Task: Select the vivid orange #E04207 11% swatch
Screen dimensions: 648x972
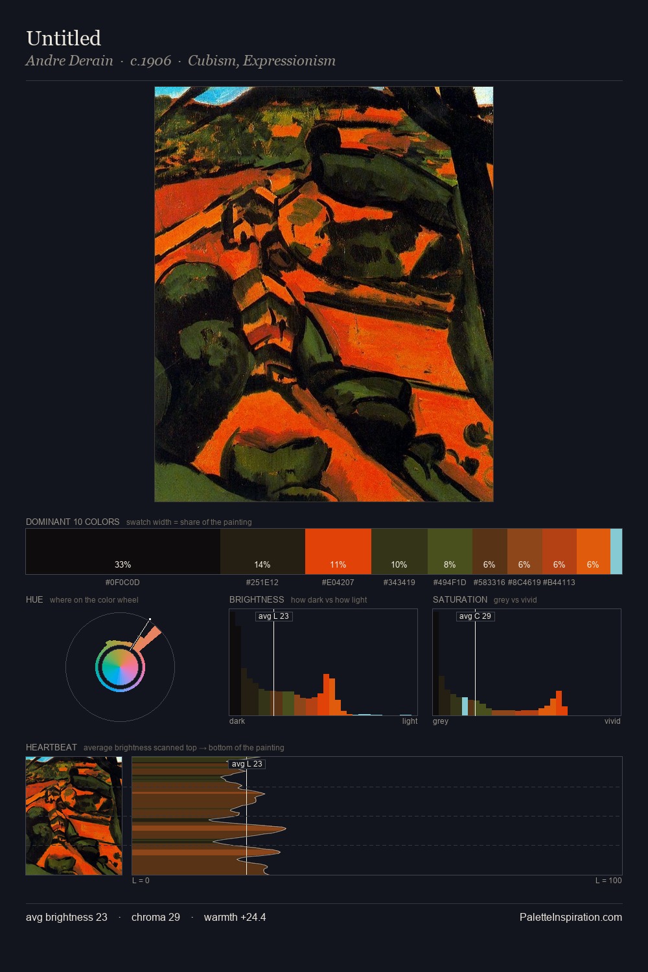Action: [x=338, y=551]
